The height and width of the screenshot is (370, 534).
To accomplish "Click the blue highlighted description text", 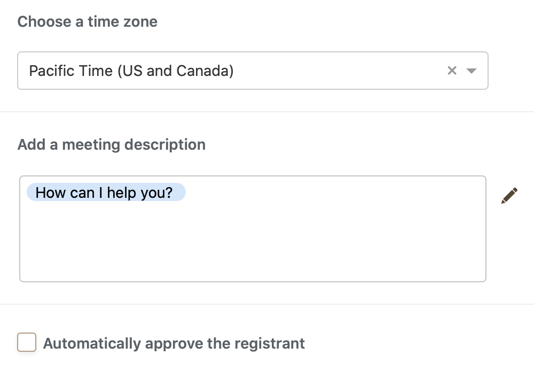I will point(106,192).
